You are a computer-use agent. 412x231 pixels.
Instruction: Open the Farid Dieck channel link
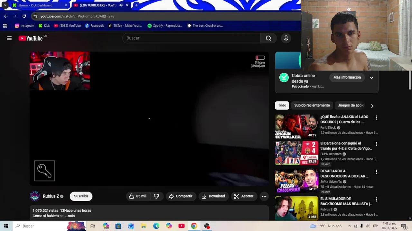(x=328, y=127)
